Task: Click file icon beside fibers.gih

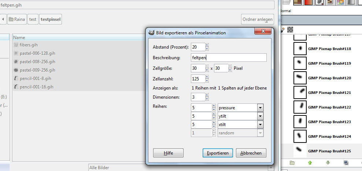Action: [16, 45]
